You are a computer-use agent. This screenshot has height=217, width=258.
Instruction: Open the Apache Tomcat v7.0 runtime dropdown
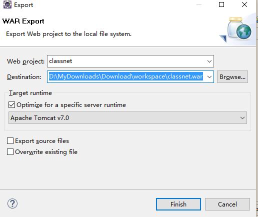pos(127,118)
